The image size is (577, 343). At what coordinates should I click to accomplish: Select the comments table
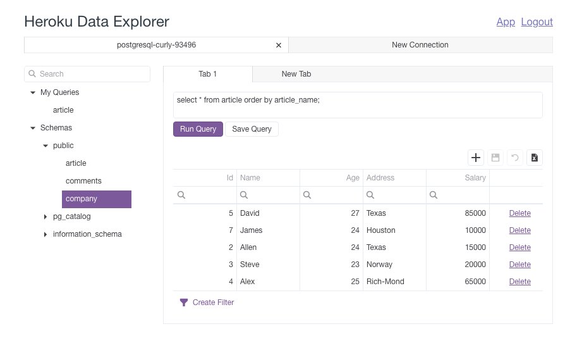[83, 181]
